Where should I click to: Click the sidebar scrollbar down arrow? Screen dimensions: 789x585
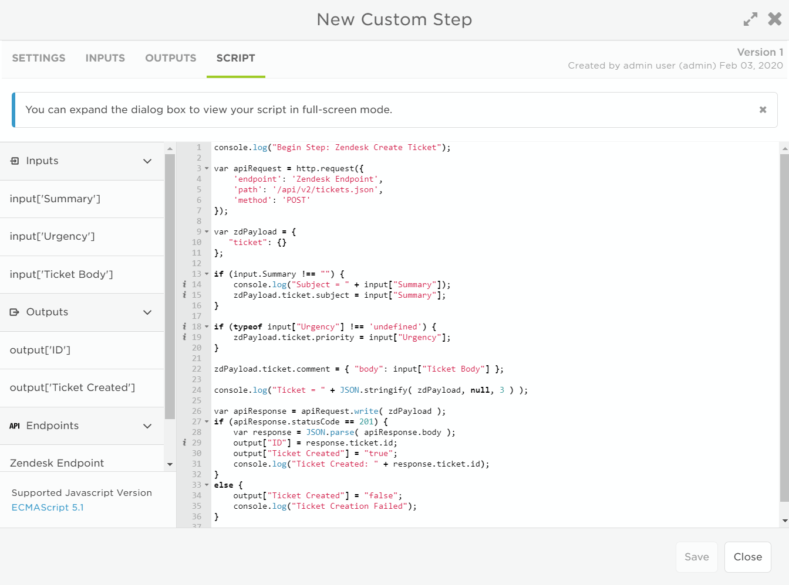coord(170,464)
